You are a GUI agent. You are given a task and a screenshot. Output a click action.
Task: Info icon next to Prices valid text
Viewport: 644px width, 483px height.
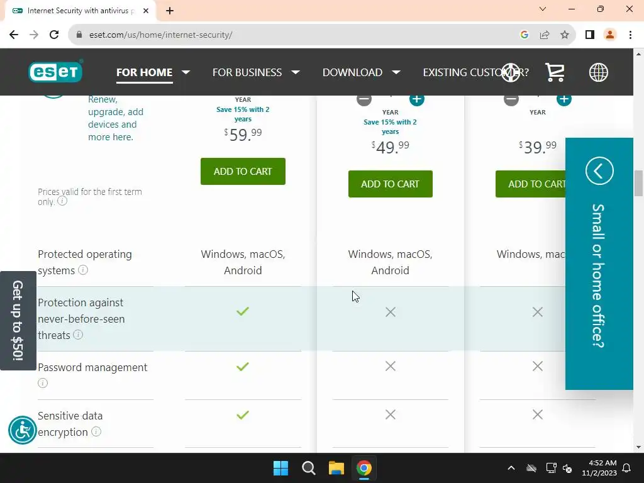tap(62, 201)
